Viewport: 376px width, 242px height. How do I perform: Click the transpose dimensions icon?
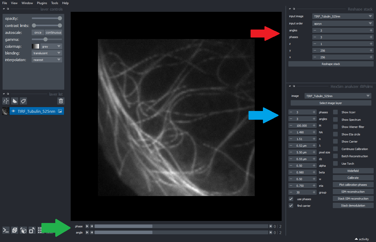(x=32, y=230)
